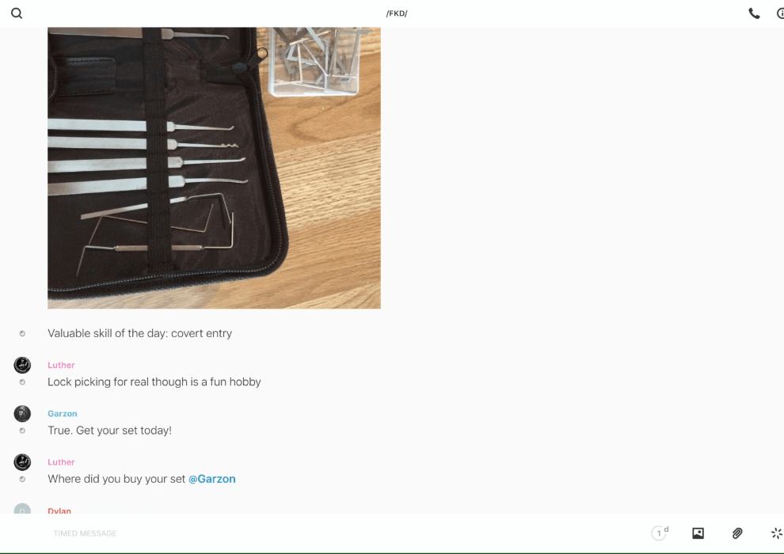The image size is (784, 554).
Task: Click timer icon beside covert entry message
Action: pos(22,333)
